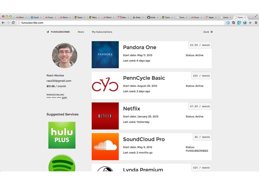Screen dimensions: 259x184
Task: Close the GitHub Unde tab
Action: 157,18
